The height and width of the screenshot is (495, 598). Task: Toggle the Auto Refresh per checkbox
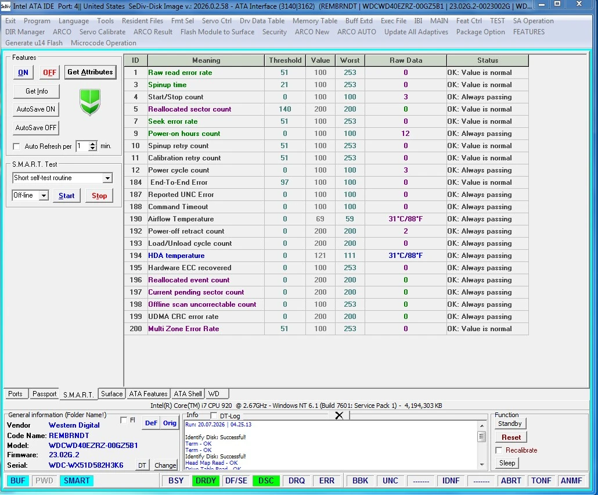16,146
